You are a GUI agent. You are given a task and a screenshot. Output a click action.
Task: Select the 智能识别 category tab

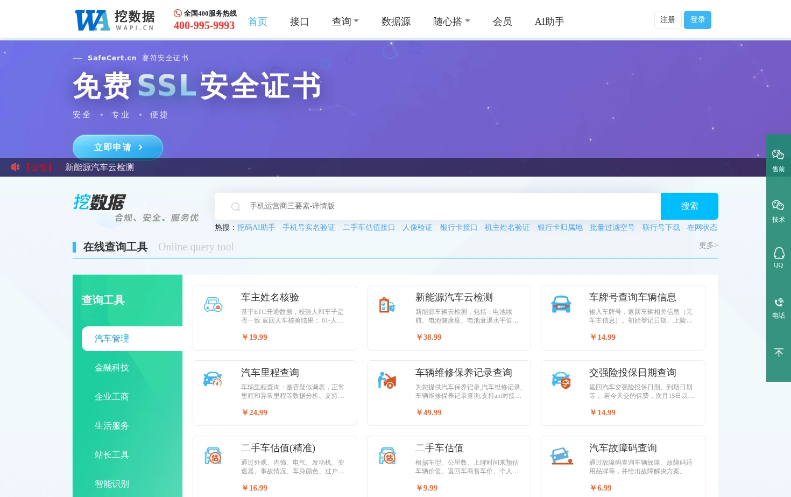click(x=112, y=484)
